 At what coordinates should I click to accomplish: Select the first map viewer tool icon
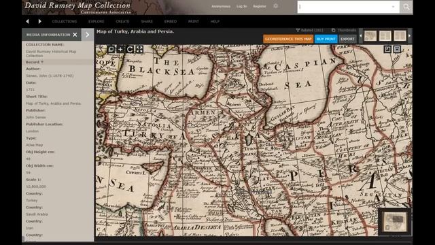(111, 49)
